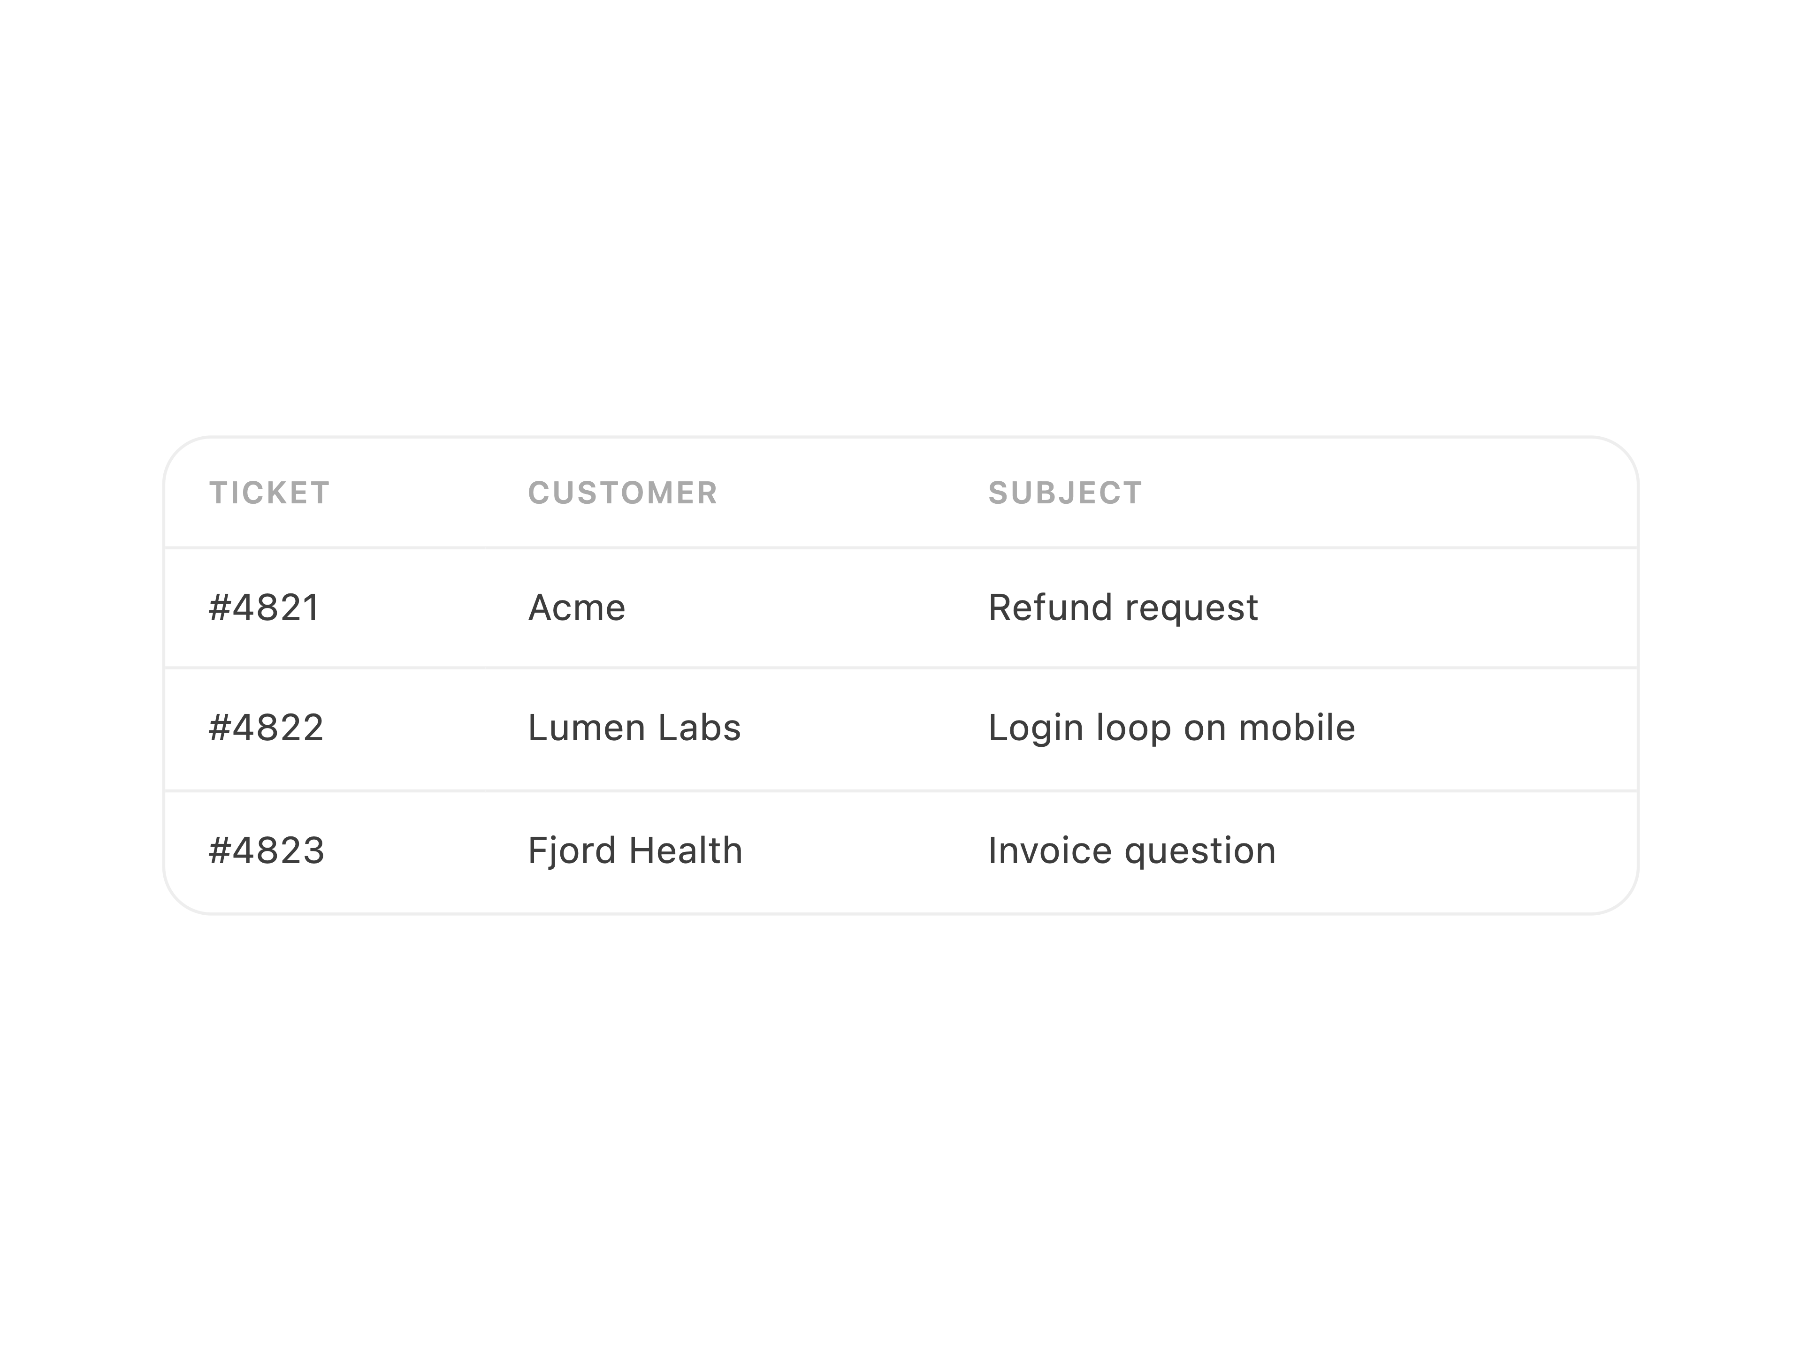Click the word Health in Fjord Health
The width and height of the screenshot is (1802, 1351).
686,850
